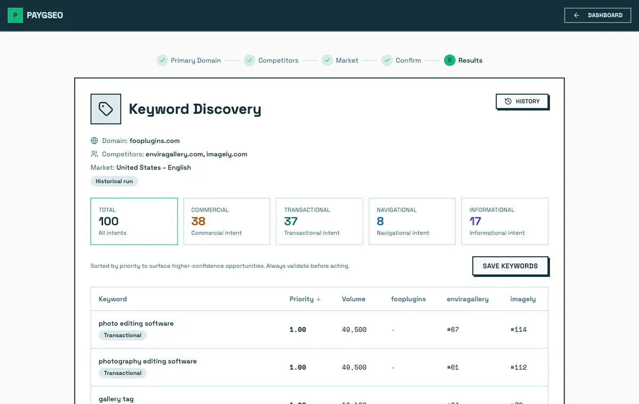Click market value United States – English
Viewport: 639px width, 404px height.
[154, 167]
